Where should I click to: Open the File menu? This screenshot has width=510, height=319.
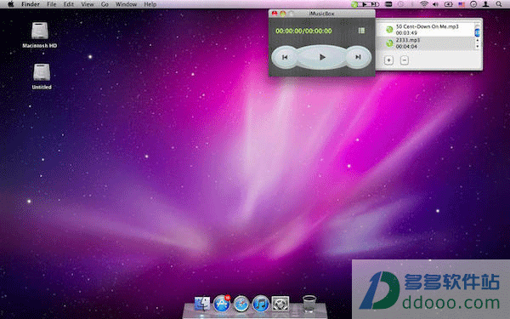51,4
